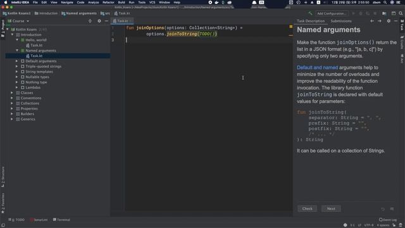Open the SonarLint tool window
Viewport: 405px width, 228px height.
(39, 220)
